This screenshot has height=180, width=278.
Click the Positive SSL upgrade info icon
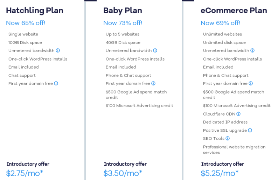[x=250, y=131]
